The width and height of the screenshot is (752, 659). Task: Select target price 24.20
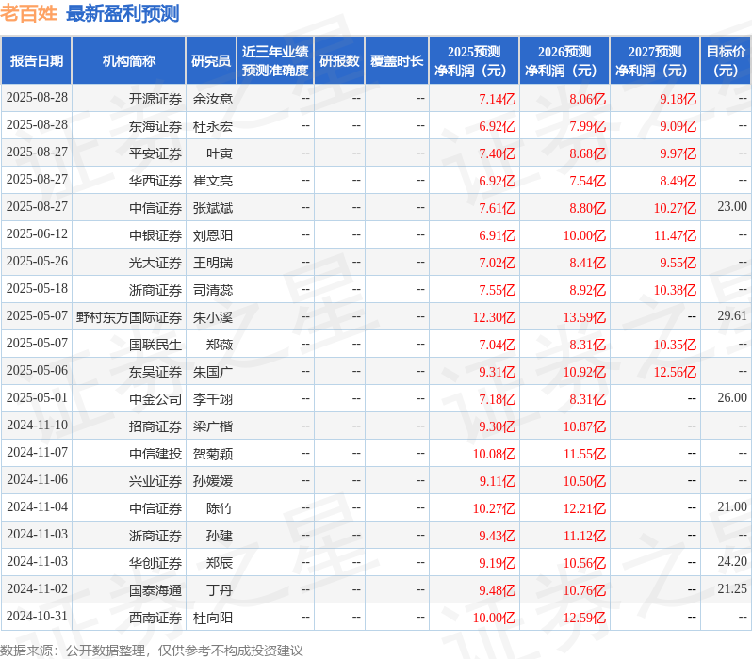[732, 562]
